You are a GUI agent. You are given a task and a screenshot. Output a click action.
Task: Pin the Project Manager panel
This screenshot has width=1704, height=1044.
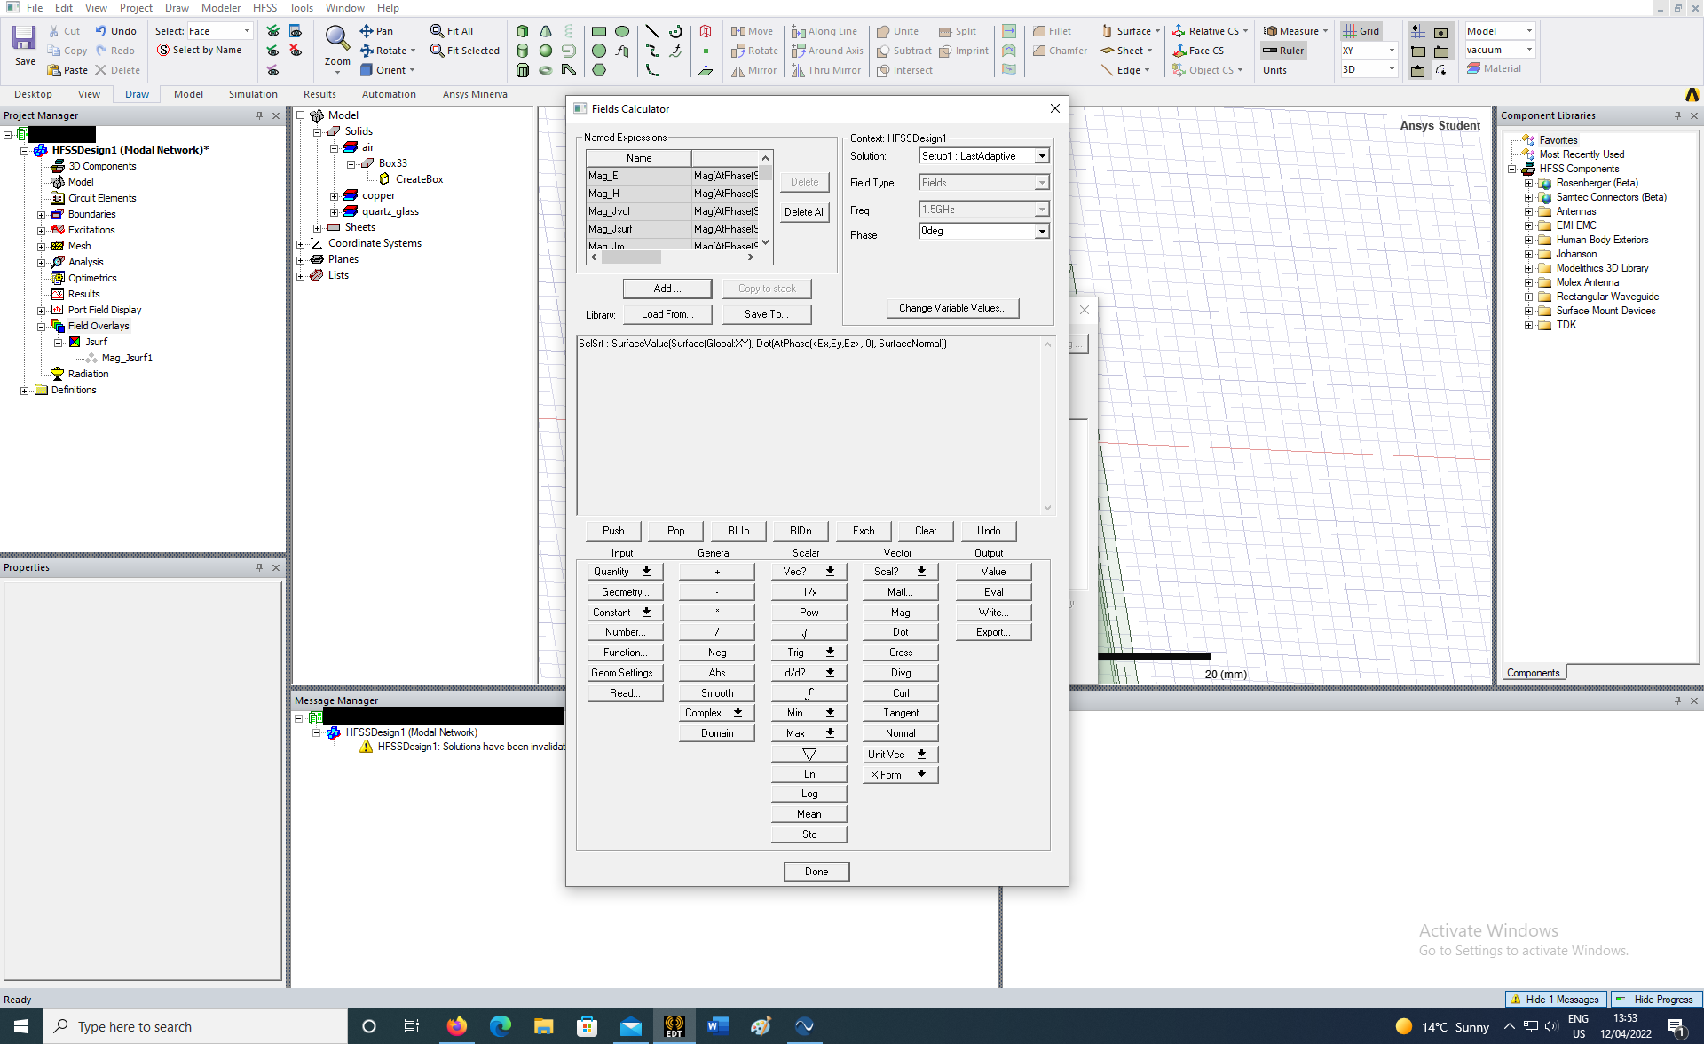[259, 115]
